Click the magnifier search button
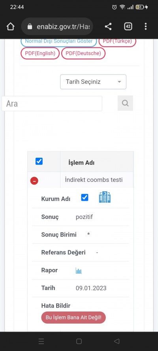 pos(125,103)
